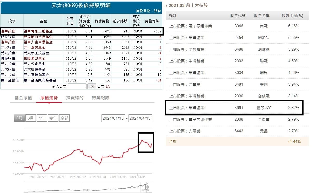Select the 得獎紀錄 tab
This screenshot has width=316, height=193.
click(x=100, y=98)
